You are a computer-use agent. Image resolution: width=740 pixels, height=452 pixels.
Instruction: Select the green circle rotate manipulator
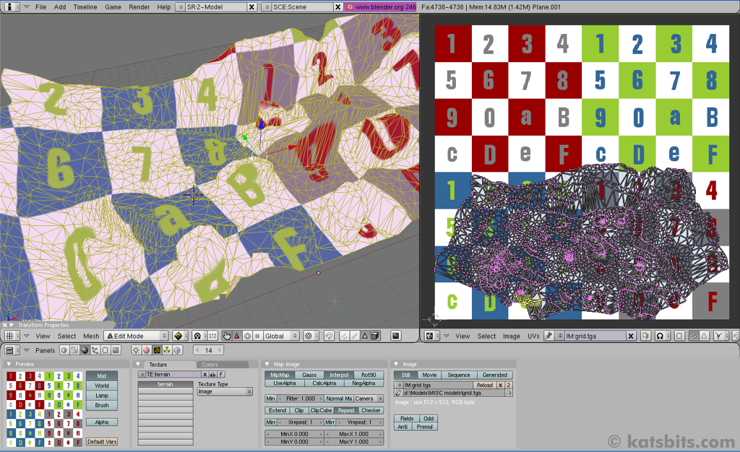pos(247,336)
